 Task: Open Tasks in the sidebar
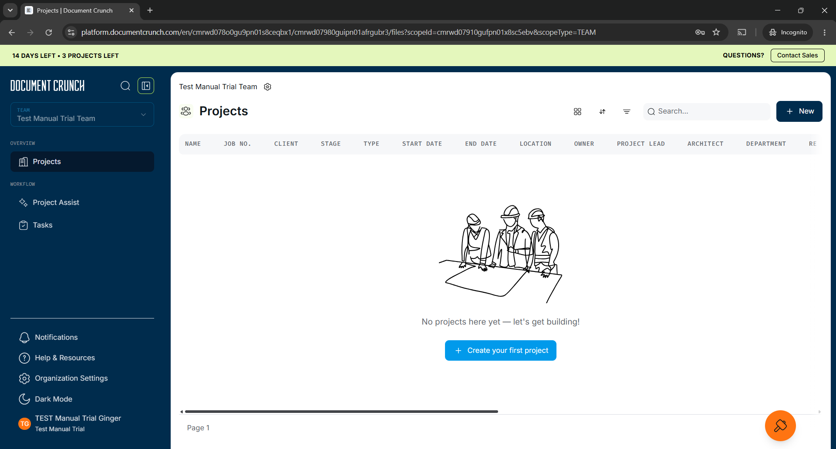pyautogui.click(x=36, y=225)
